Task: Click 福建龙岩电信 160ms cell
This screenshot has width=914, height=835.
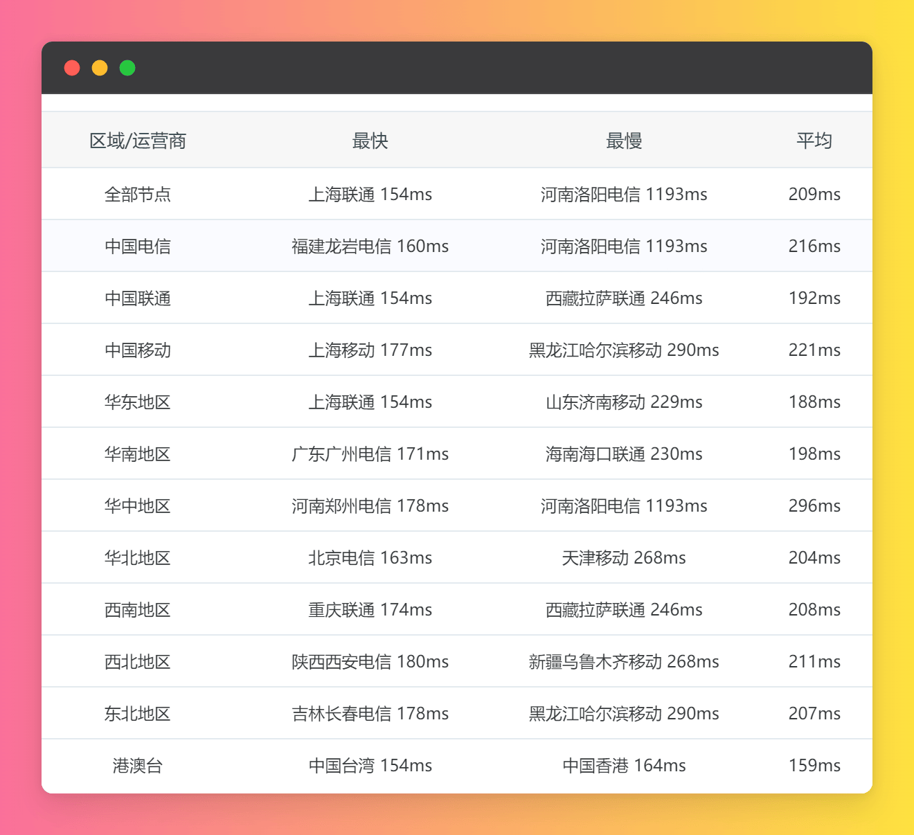Action: [x=370, y=246]
